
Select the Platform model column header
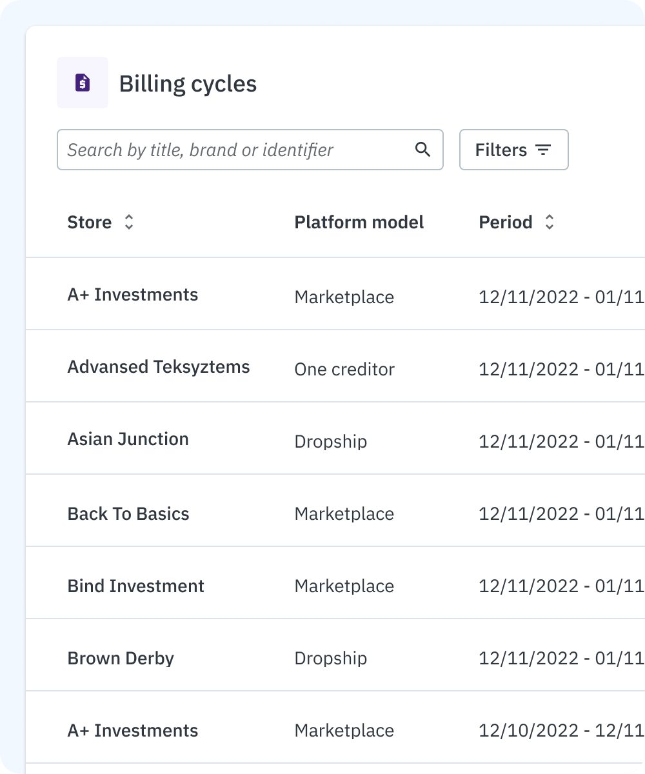click(359, 222)
